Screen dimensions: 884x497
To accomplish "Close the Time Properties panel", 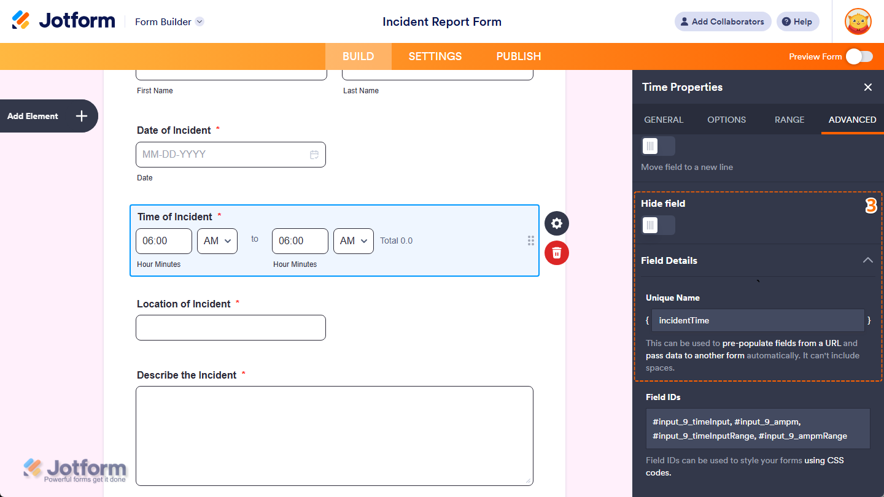I will click(x=868, y=87).
